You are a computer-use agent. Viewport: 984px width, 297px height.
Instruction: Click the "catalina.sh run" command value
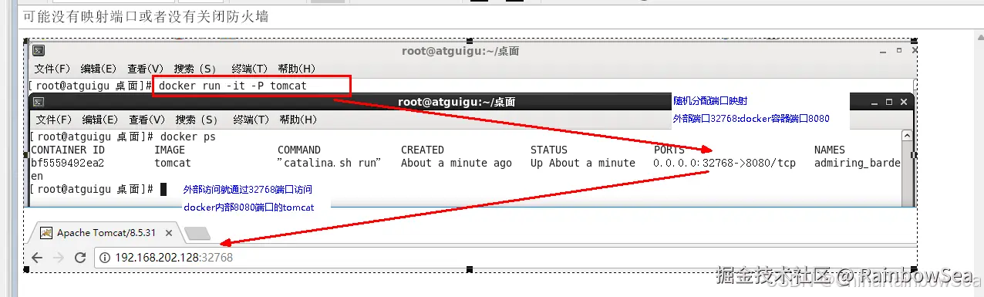(x=330, y=163)
